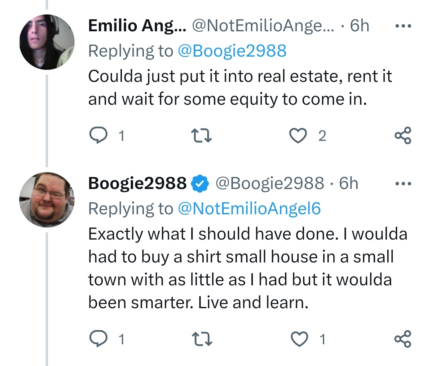Share Emilio's real estate tweet

pyautogui.click(x=403, y=136)
